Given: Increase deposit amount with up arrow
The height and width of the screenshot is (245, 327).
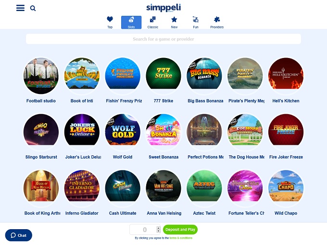Looking at the screenshot, I should (x=158, y=228).
